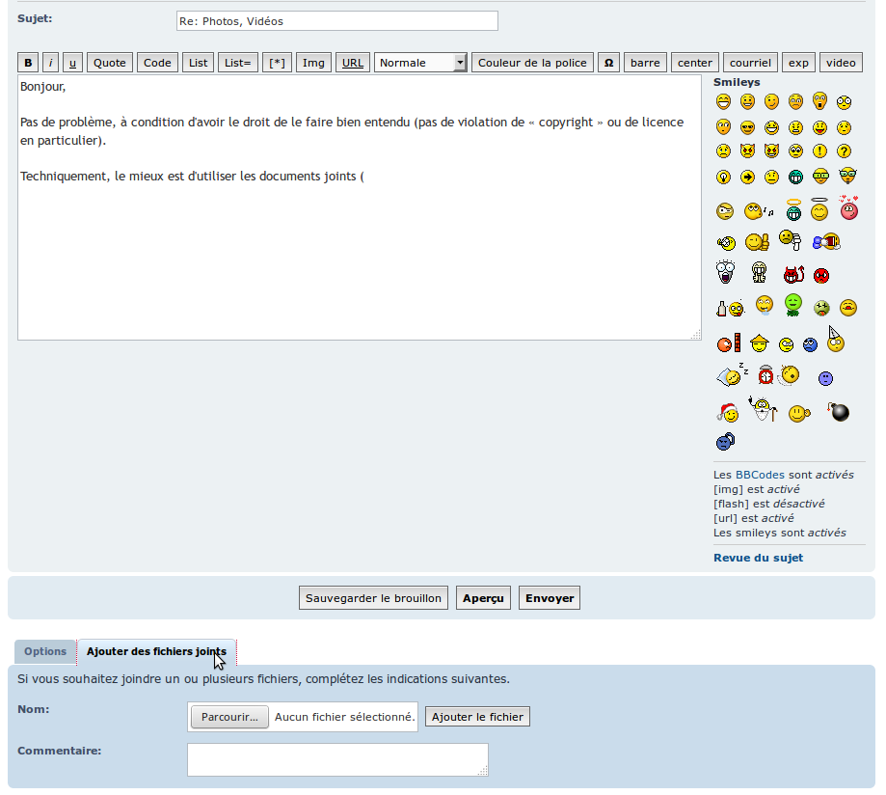Viewport: 886px width, 795px height.
Task: Open the Normale font size dropdown
Action: 420,63
